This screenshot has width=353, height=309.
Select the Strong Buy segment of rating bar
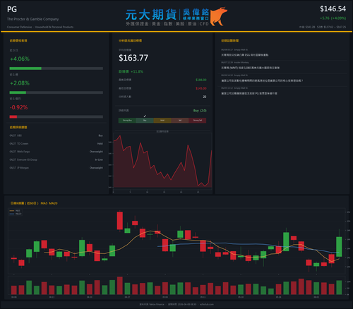[127, 121]
